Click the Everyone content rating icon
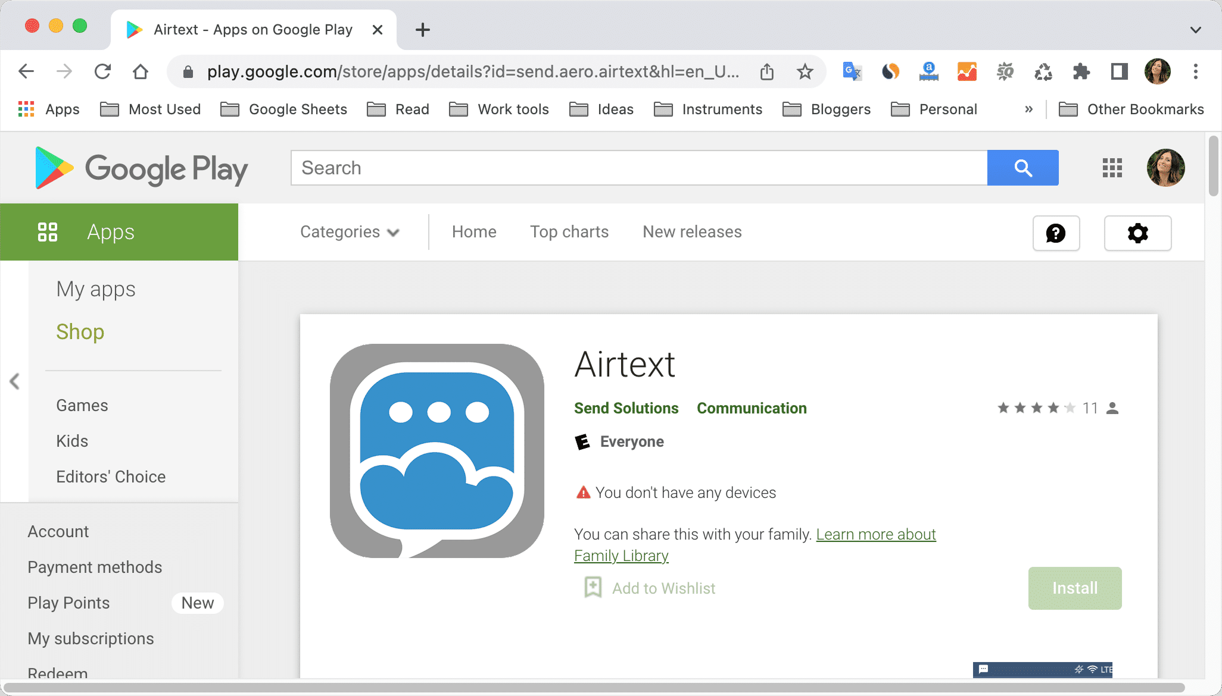 pyautogui.click(x=582, y=441)
